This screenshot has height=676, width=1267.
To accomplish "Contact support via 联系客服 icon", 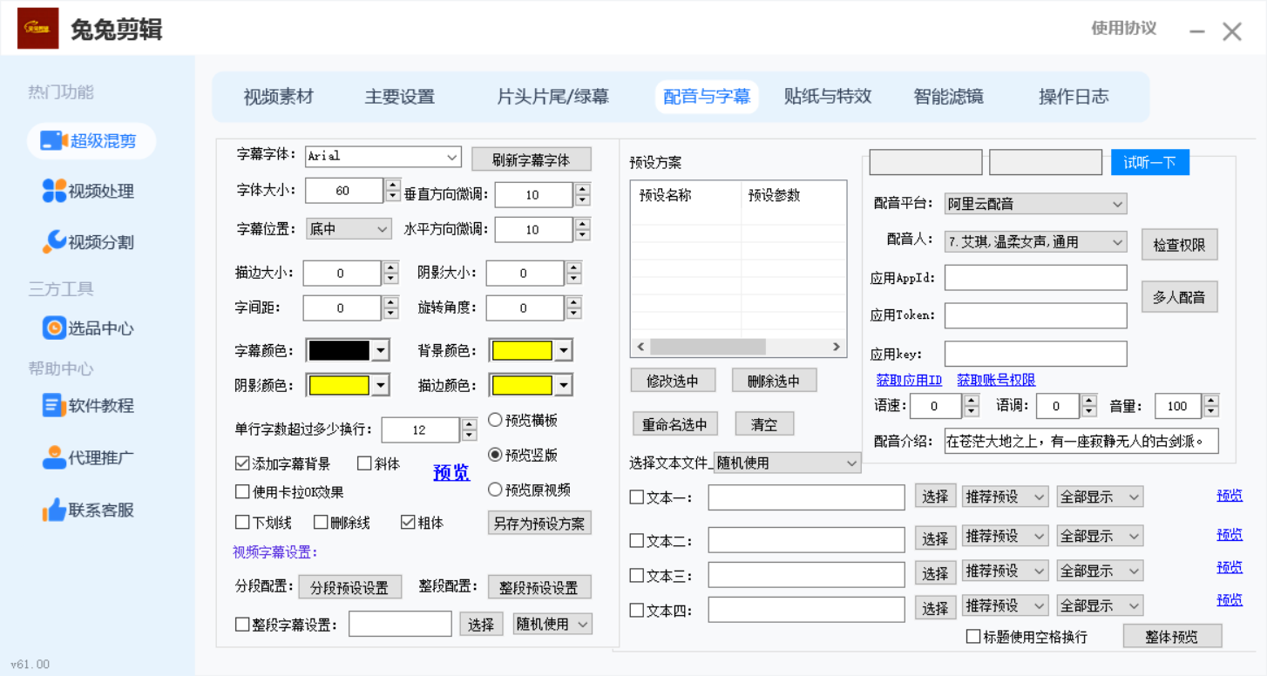I will pyautogui.click(x=54, y=510).
